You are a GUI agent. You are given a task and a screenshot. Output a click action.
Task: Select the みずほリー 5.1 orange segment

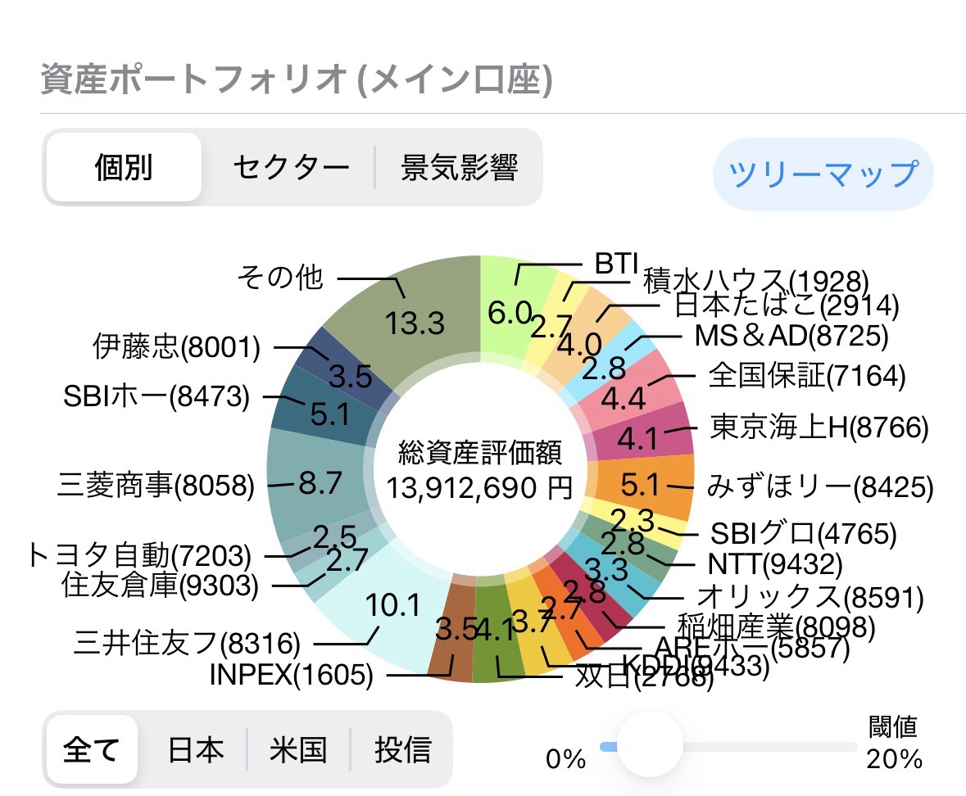click(643, 486)
